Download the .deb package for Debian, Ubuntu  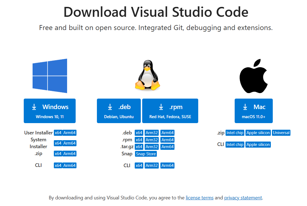(119, 111)
